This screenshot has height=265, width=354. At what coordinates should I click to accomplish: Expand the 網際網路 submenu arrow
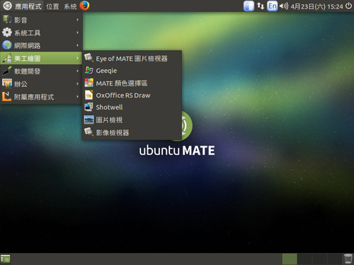coord(77,45)
